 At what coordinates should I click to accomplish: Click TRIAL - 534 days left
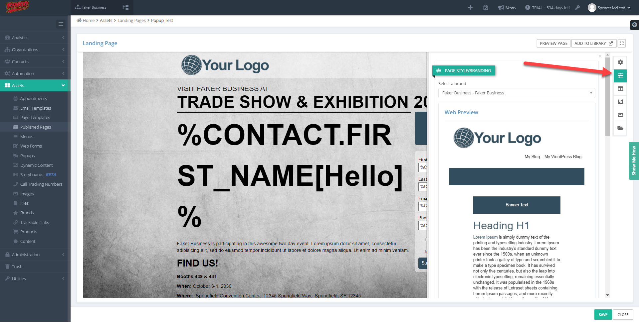coord(547,8)
